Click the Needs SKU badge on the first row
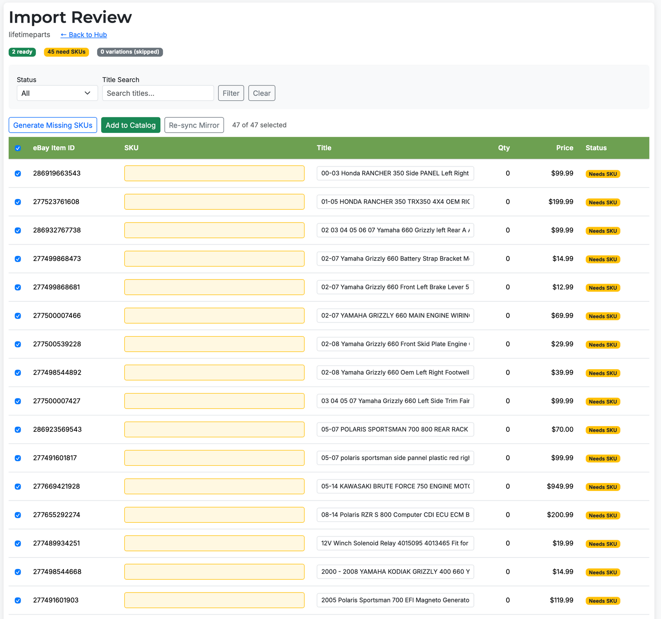The image size is (661, 619). pyautogui.click(x=603, y=174)
